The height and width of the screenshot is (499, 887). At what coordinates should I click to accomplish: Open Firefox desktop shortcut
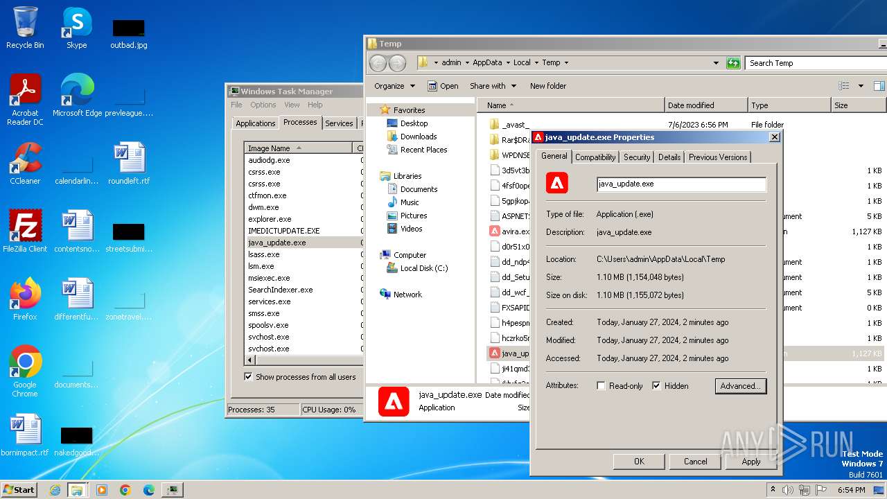(25, 299)
